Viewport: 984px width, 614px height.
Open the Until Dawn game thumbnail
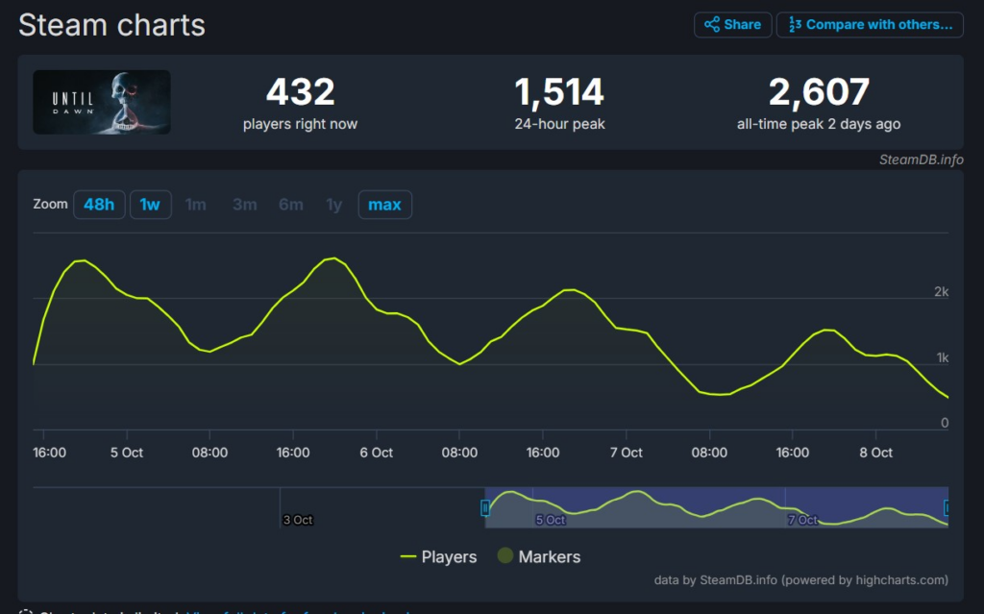[102, 102]
